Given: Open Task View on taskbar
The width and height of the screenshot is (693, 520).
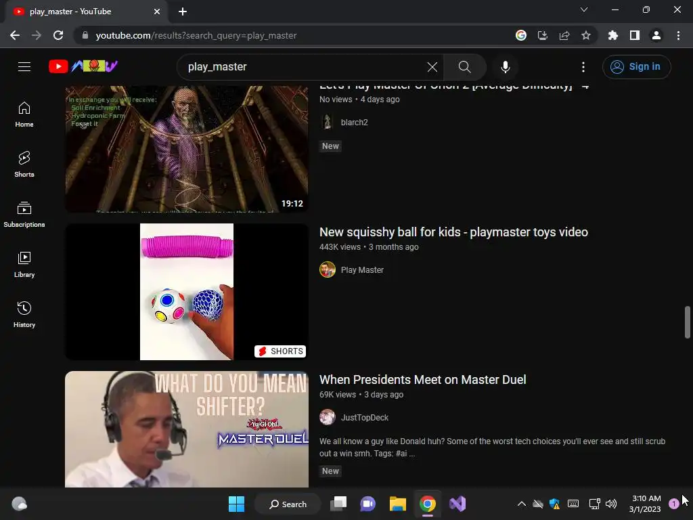Looking at the screenshot, I should click(338, 504).
